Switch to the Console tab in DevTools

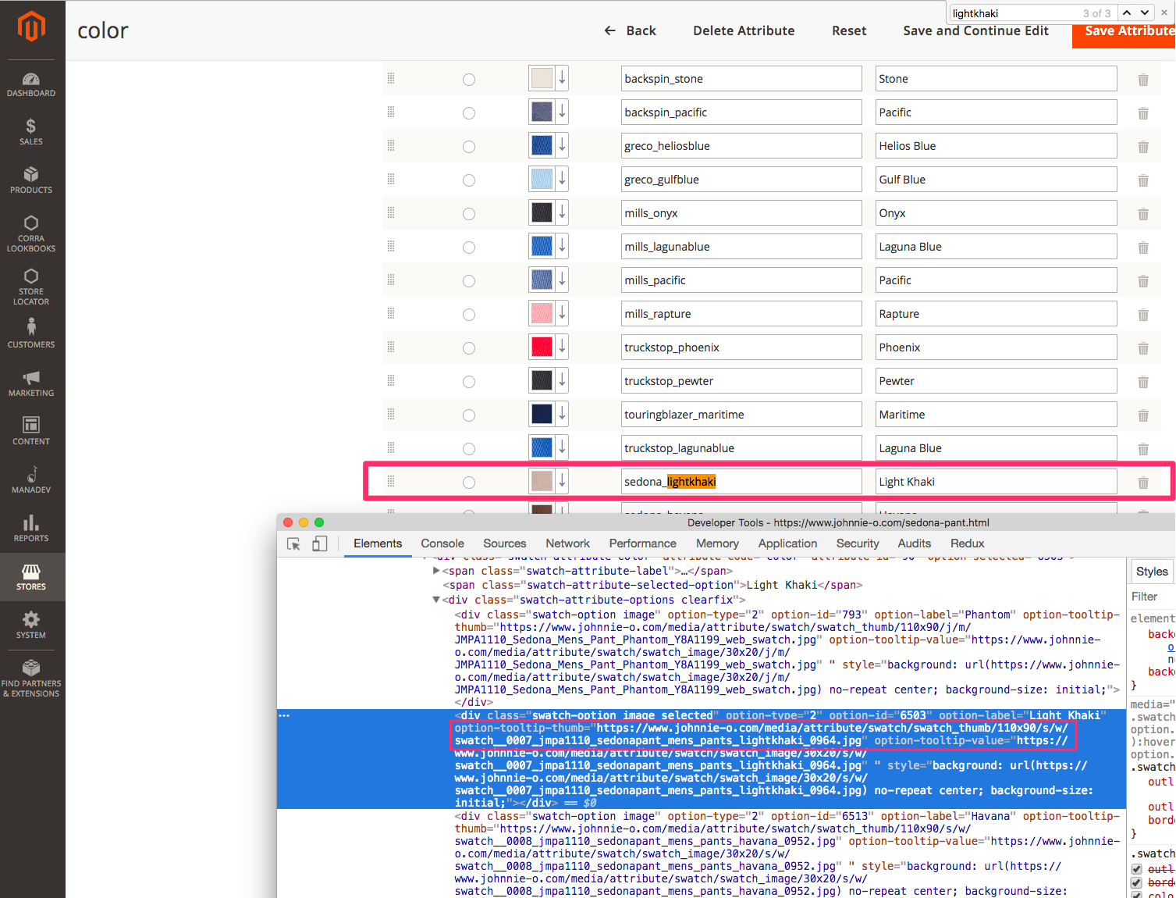[x=442, y=543]
